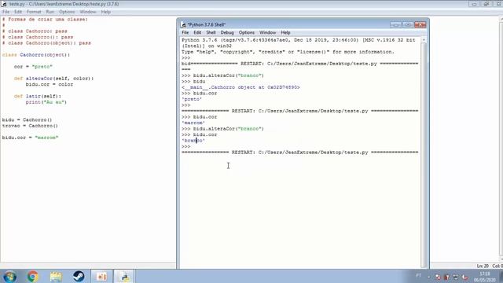
Task: Click the '# Formas de criar uma classe:' comment
Action: click(45, 19)
